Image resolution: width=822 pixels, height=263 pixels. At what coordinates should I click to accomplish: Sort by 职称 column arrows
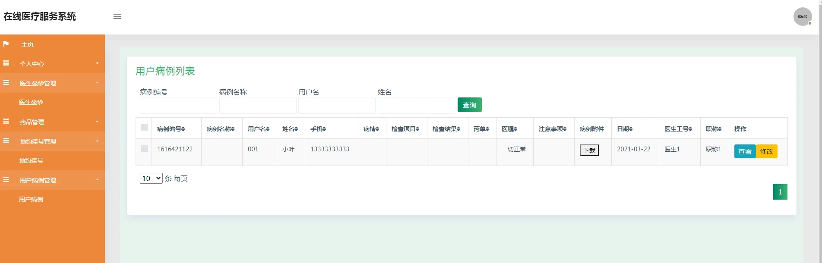[x=720, y=129]
